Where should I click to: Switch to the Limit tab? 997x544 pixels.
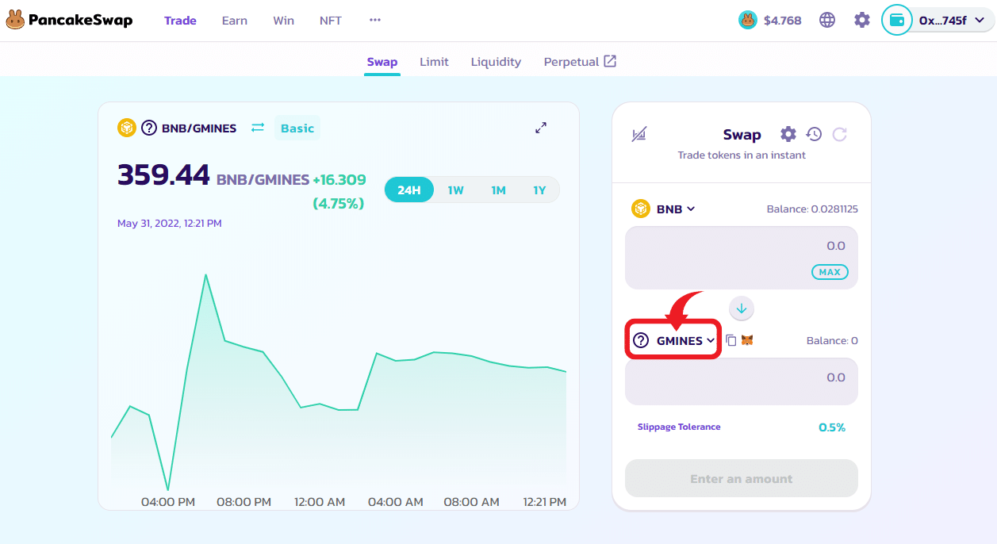[x=434, y=62]
